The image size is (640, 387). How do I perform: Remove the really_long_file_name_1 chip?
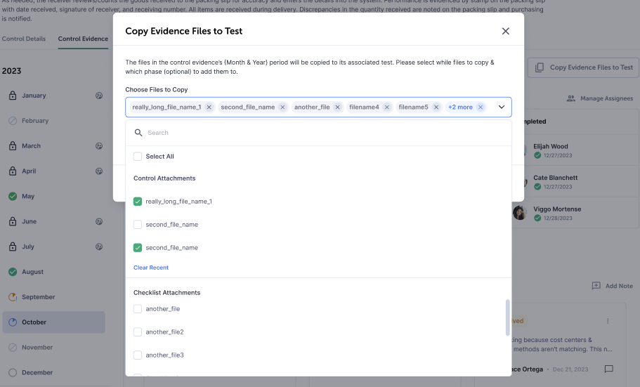click(x=209, y=107)
